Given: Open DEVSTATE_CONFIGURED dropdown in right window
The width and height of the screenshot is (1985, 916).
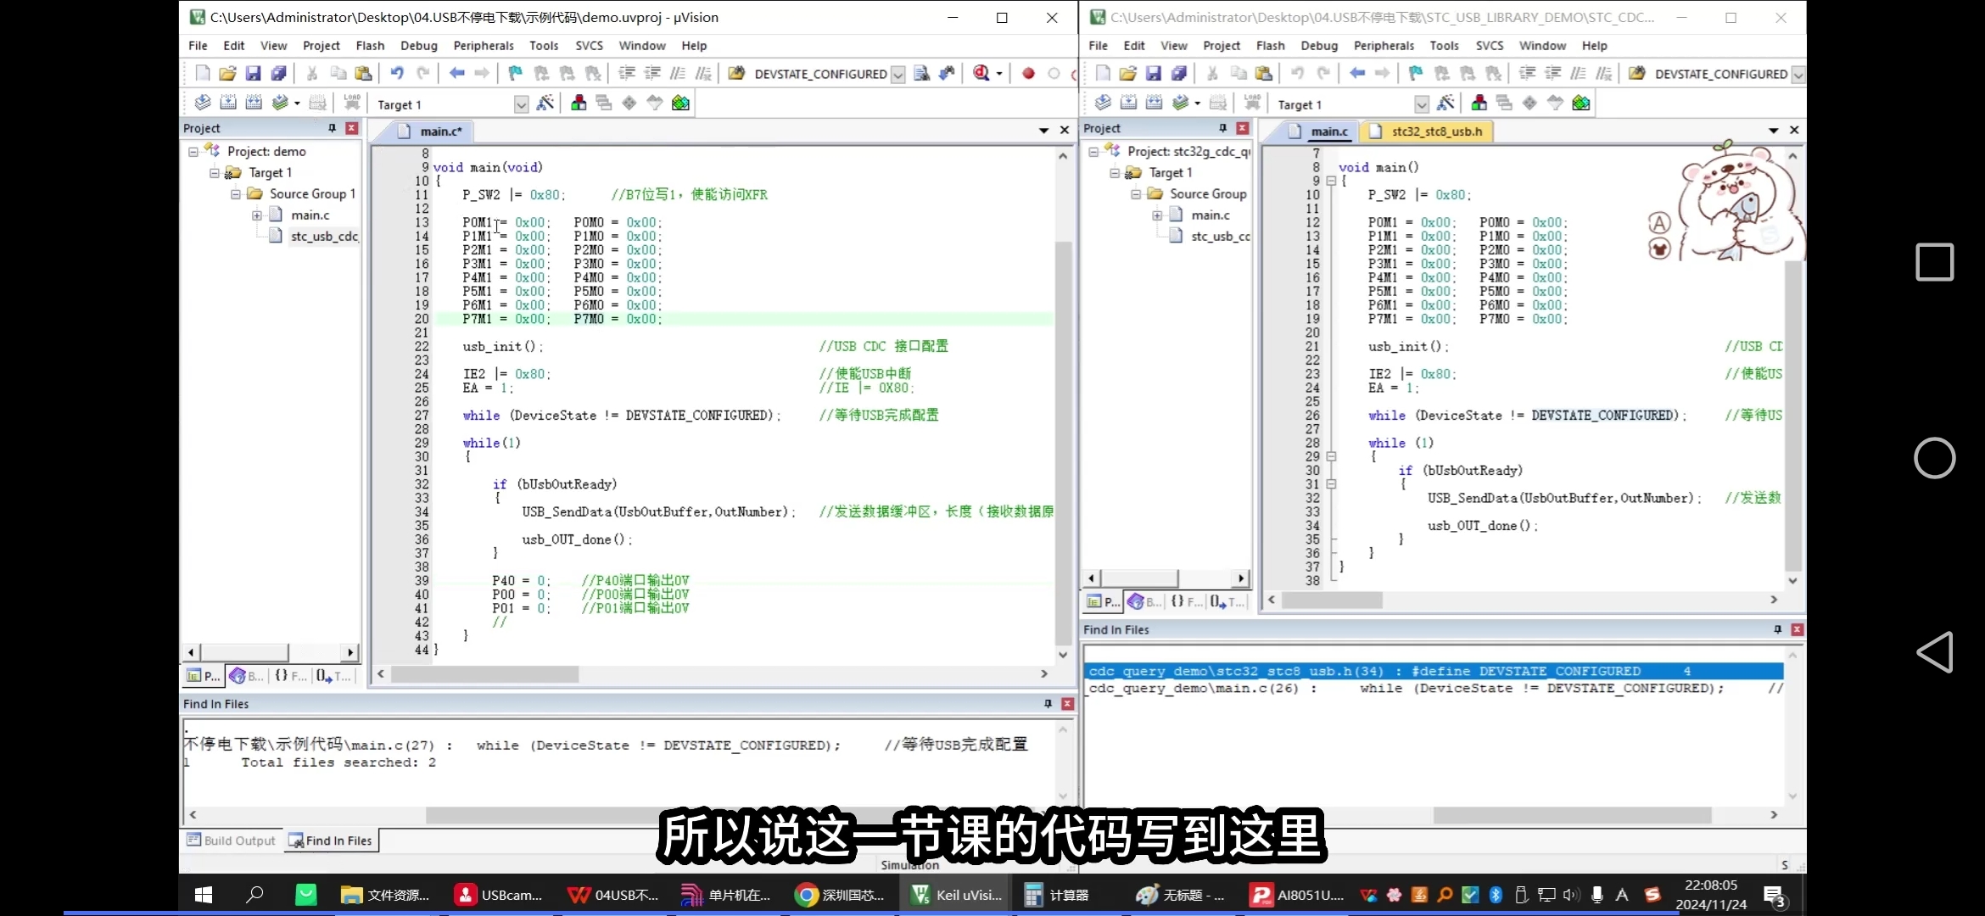Looking at the screenshot, I should 1798,75.
